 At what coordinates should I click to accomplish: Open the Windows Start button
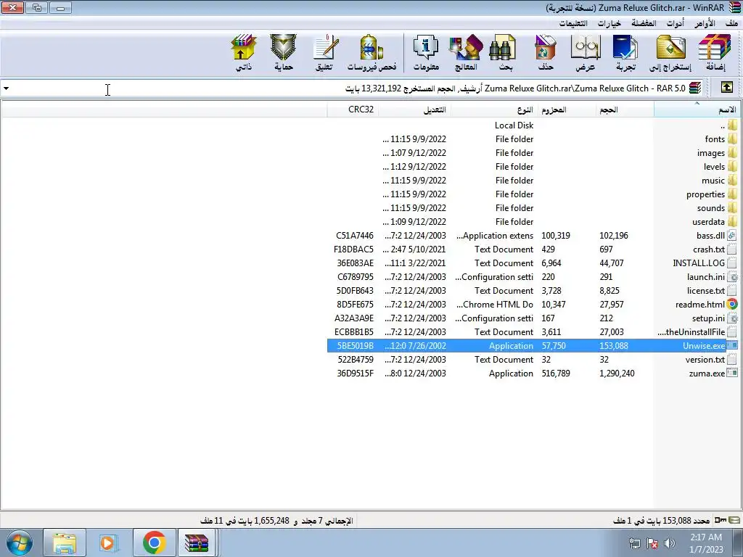click(x=19, y=542)
